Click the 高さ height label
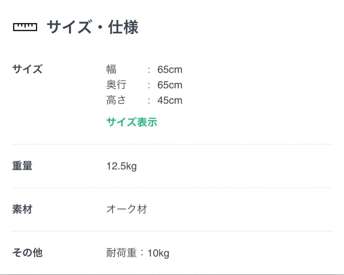344x275 pixels. point(116,100)
